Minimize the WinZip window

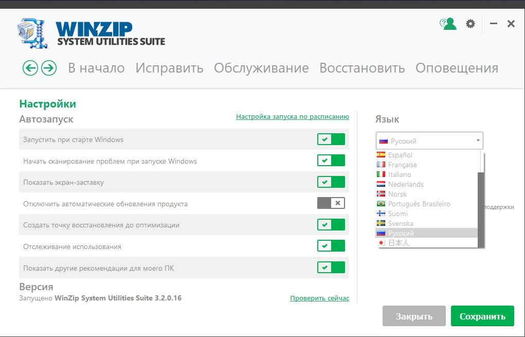coord(493,24)
